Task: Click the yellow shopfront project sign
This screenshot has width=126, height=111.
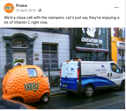Action: [x=121, y=44]
